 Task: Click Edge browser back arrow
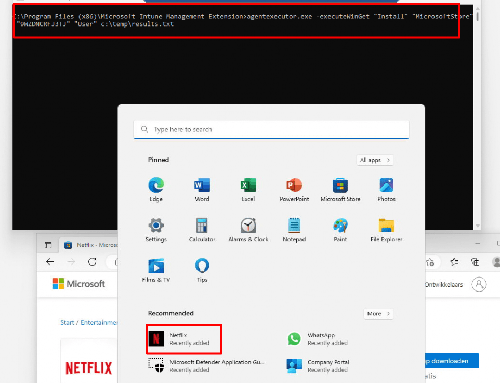tap(50, 262)
